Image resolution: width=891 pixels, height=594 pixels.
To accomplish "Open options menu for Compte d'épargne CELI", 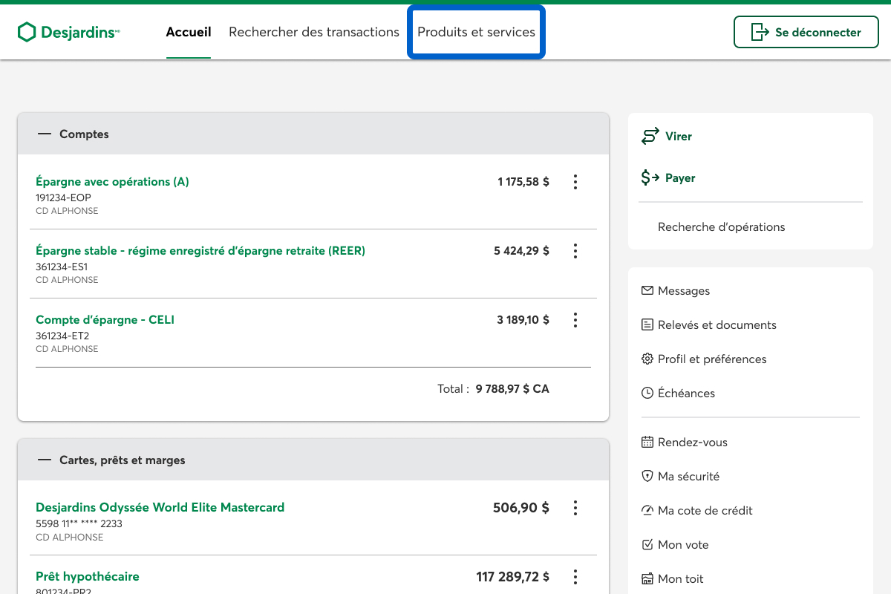I will click(x=575, y=320).
